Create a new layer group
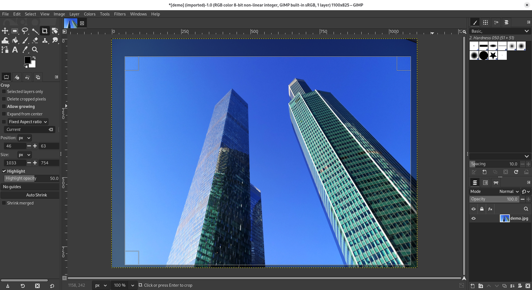532x290 pixels. click(481, 286)
